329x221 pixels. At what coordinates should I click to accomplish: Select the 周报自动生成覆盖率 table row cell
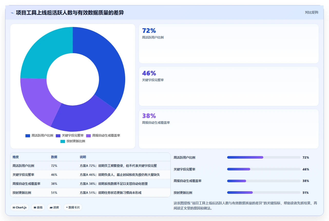point(26,184)
